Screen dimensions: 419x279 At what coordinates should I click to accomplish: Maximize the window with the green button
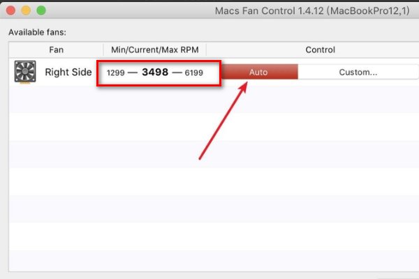tap(41, 12)
